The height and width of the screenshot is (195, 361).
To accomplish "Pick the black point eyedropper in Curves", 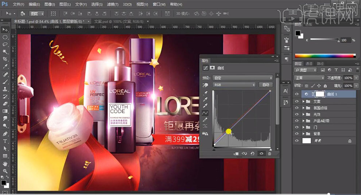I will [x=205, y=93].
